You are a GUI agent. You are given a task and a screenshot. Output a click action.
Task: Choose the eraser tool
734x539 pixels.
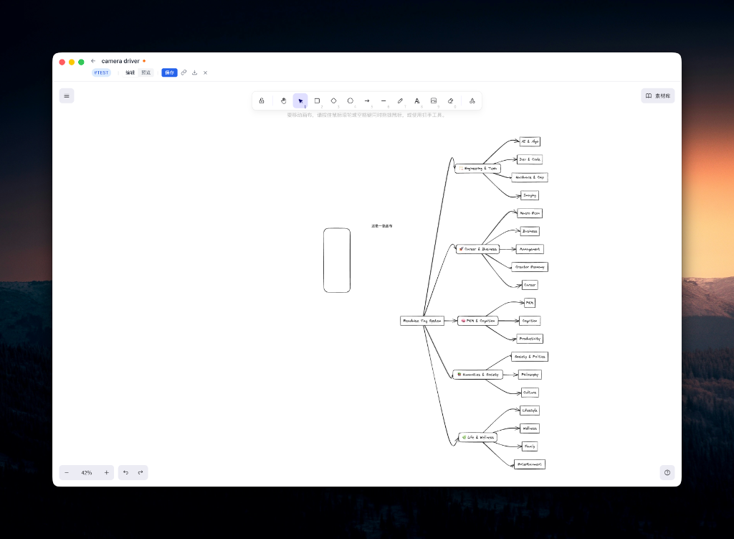[x=450, y=100]
